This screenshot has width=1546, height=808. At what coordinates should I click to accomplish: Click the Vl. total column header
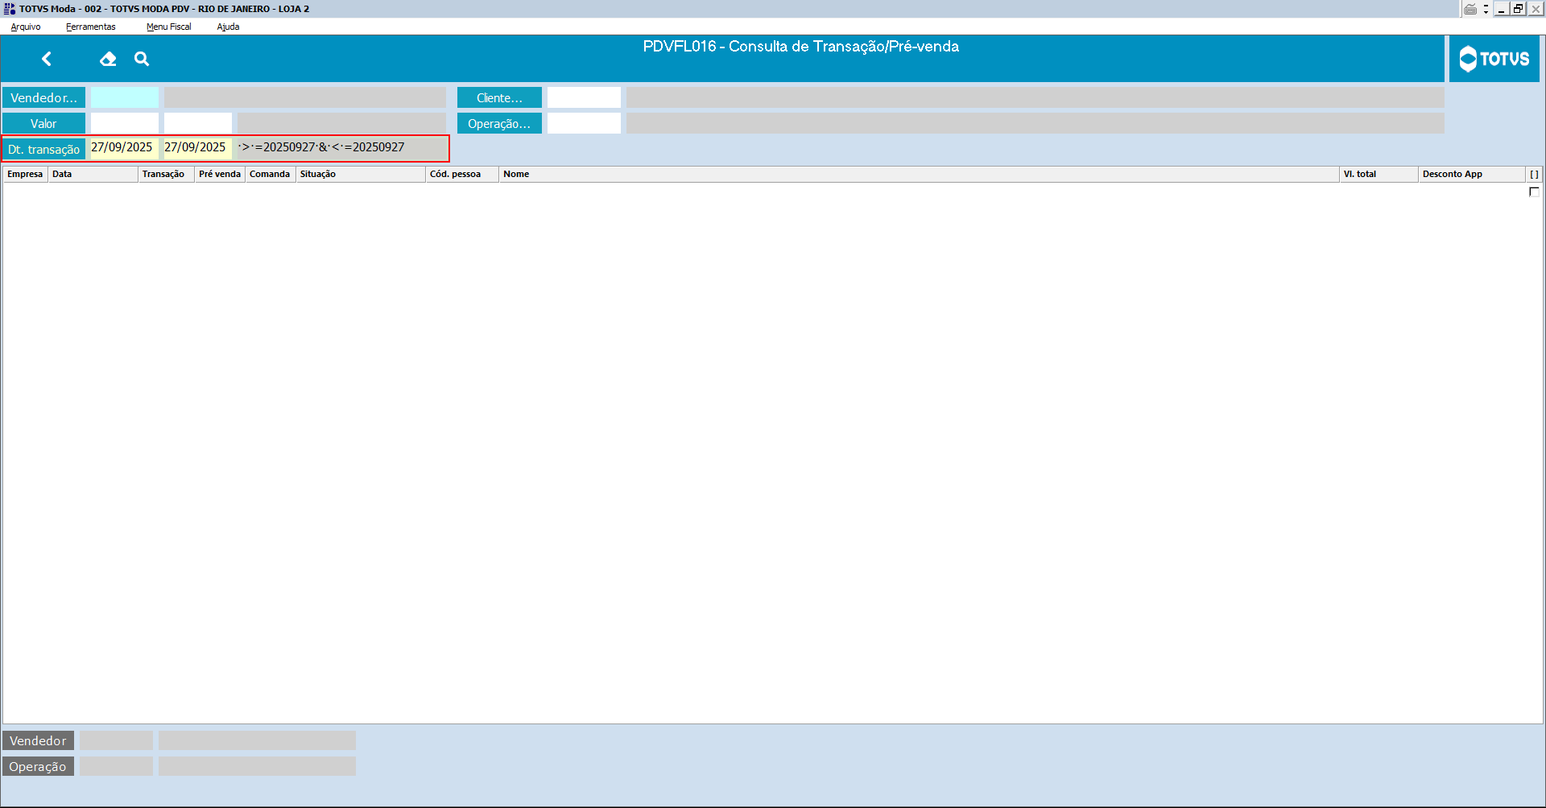click(x=1379, y=174)
